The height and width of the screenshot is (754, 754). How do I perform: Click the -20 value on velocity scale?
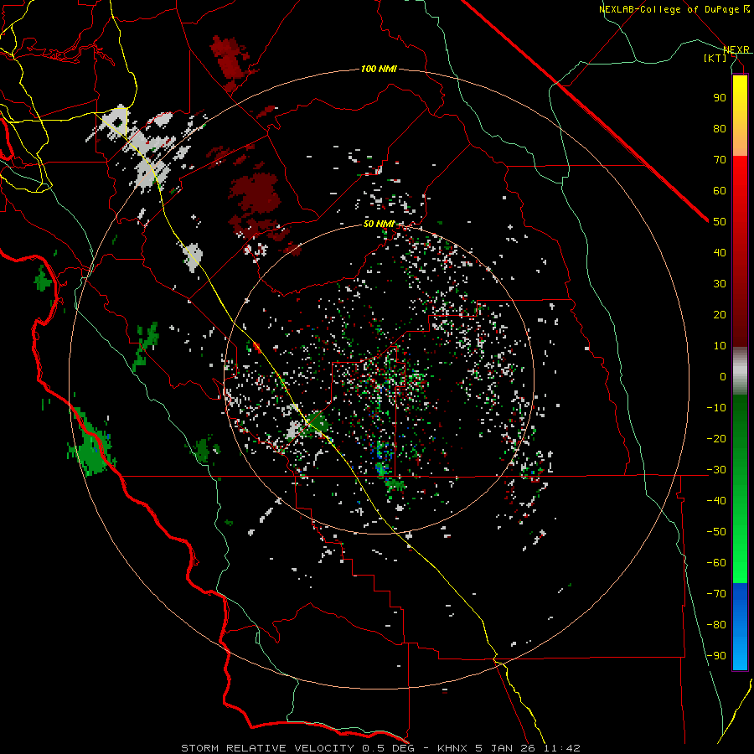[716, 439]
